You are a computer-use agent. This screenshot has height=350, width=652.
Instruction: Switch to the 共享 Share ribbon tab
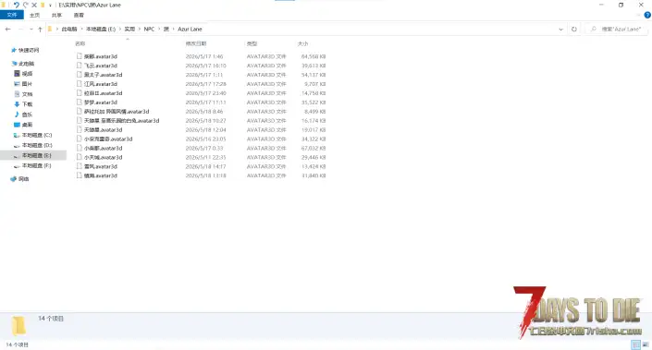click(x=56, y=15)
